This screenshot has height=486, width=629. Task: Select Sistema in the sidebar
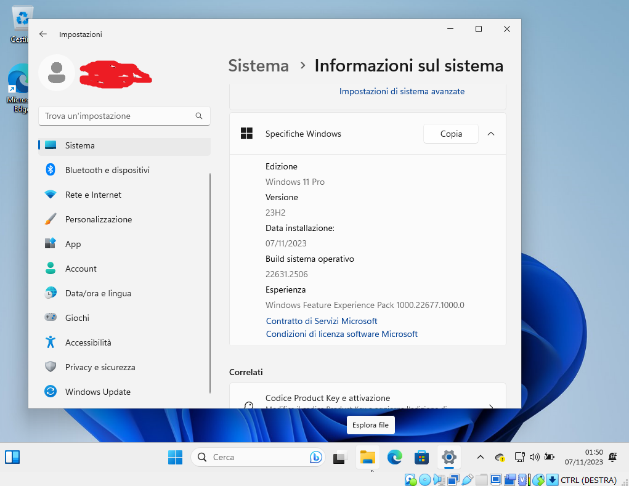pos(124,145)
